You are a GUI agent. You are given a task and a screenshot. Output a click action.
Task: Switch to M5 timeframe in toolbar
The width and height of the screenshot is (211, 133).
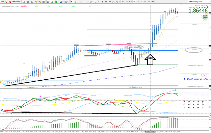tap(127, 2)
